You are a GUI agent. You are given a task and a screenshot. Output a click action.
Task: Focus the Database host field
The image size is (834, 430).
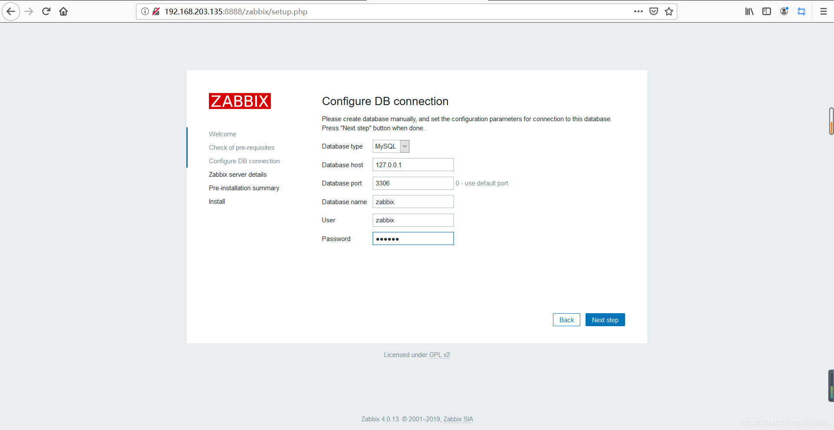pos(413,165)
